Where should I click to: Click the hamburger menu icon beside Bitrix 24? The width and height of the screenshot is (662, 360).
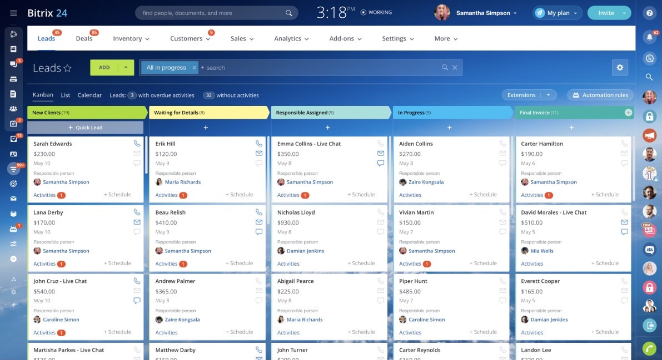click(x=13, y=13)
